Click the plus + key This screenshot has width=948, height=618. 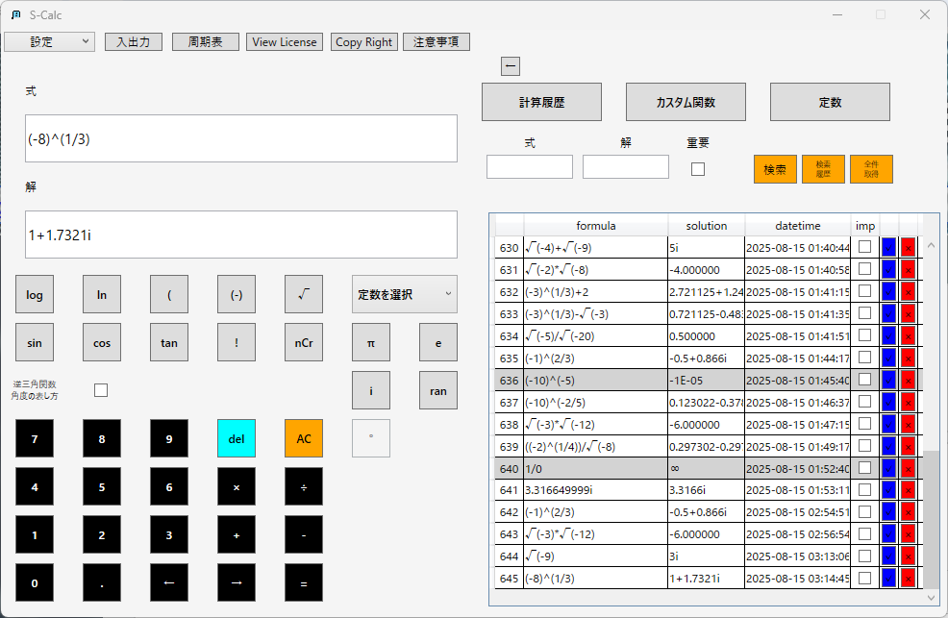237,534
